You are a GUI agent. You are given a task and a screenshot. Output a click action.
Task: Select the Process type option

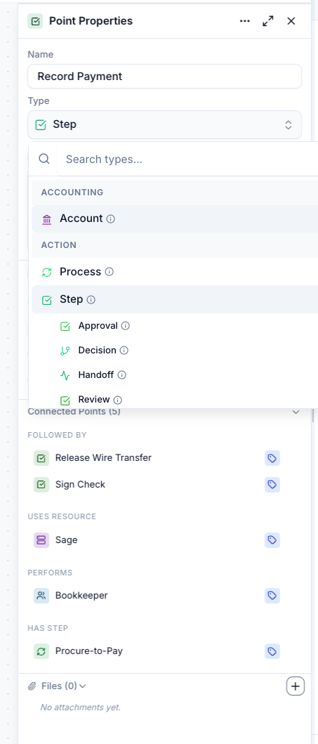175,272
